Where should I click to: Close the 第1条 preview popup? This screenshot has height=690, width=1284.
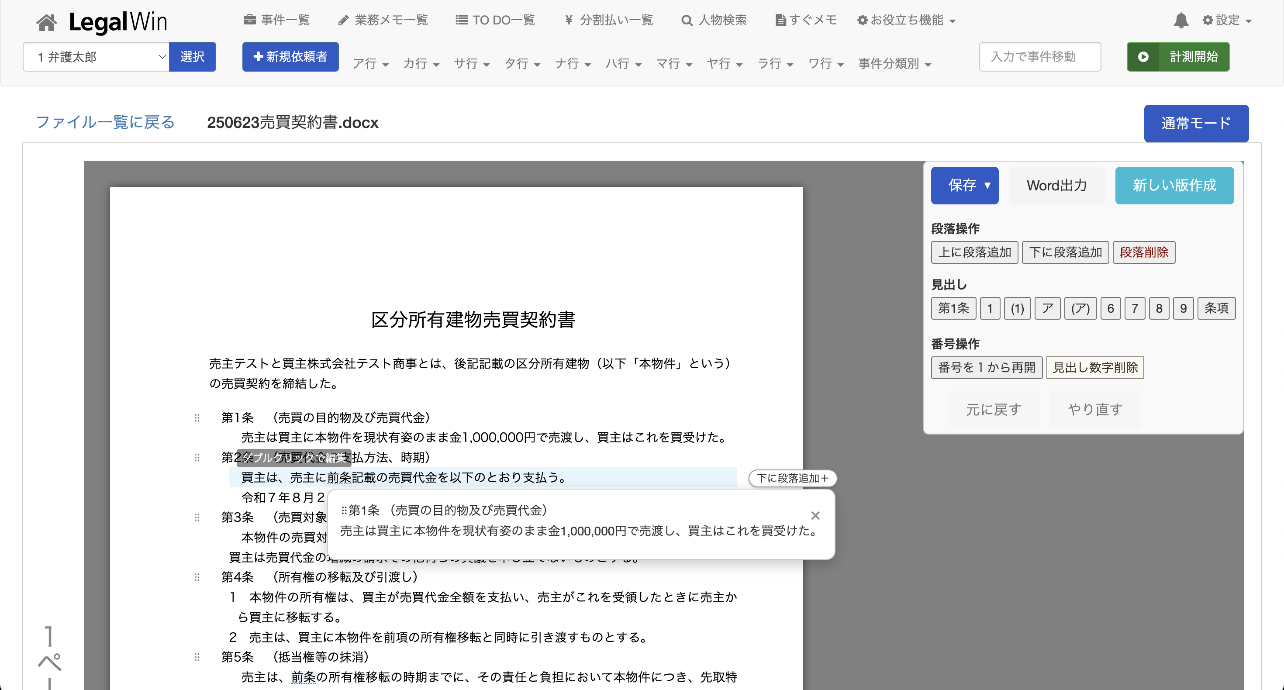pyautogui.click(x=815, y=515)
